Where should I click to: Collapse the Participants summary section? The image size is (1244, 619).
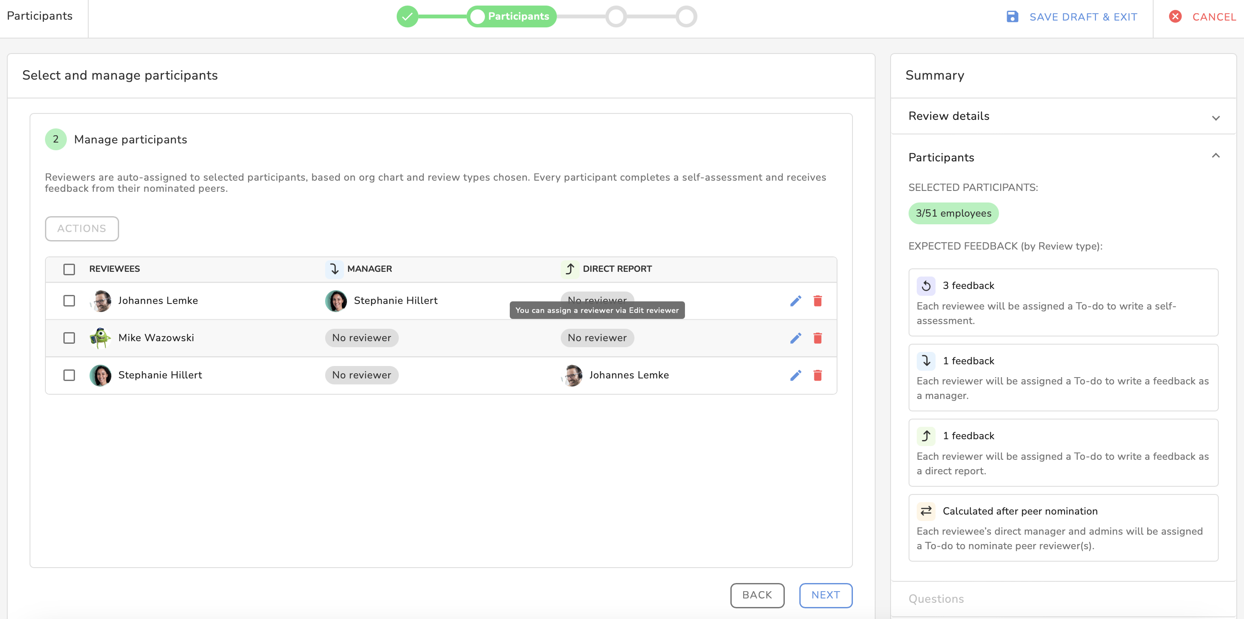(x=1215, y=156)
